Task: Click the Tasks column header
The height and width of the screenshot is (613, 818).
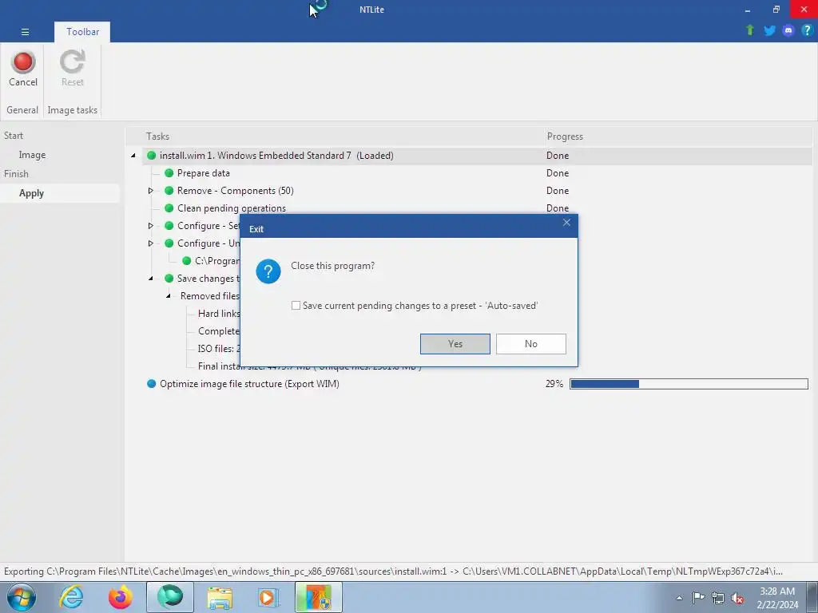Action: click(157, 136)
